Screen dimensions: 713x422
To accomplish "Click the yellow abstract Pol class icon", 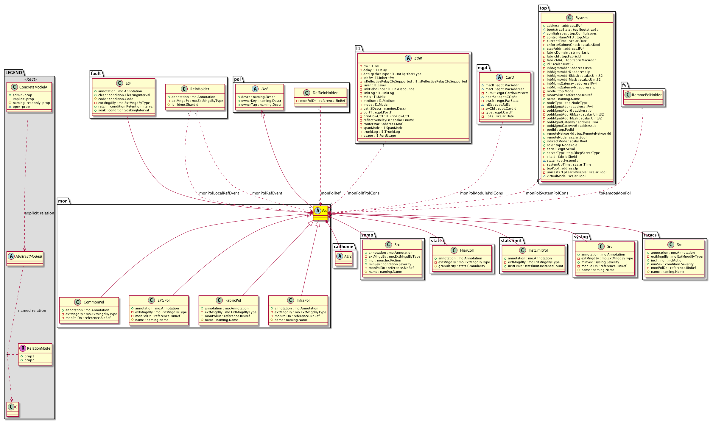I will pyautogui.click(x=317, y=211).
